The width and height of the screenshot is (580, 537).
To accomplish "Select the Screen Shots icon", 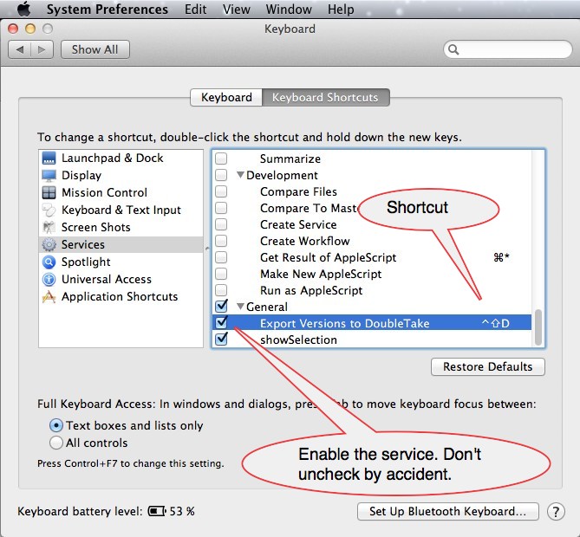I will point(49,228).
